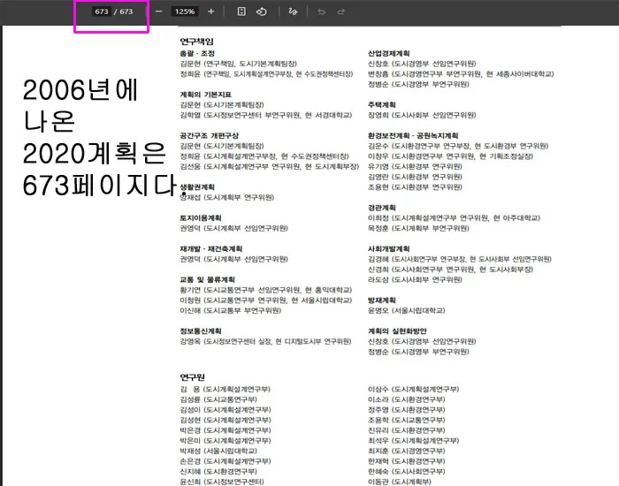Click the line '이신해 (도시교통부 부연구위원)'
This screenshot has width=619, height=486.
coord(231,310)
